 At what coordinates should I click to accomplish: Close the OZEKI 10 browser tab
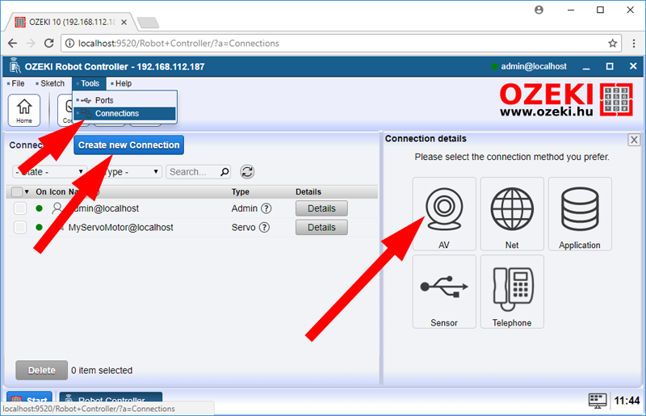(124, 23)
